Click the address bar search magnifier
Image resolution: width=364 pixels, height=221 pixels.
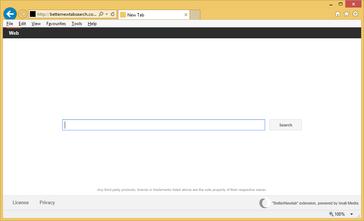pyautogui.click(x=101, y=14)
